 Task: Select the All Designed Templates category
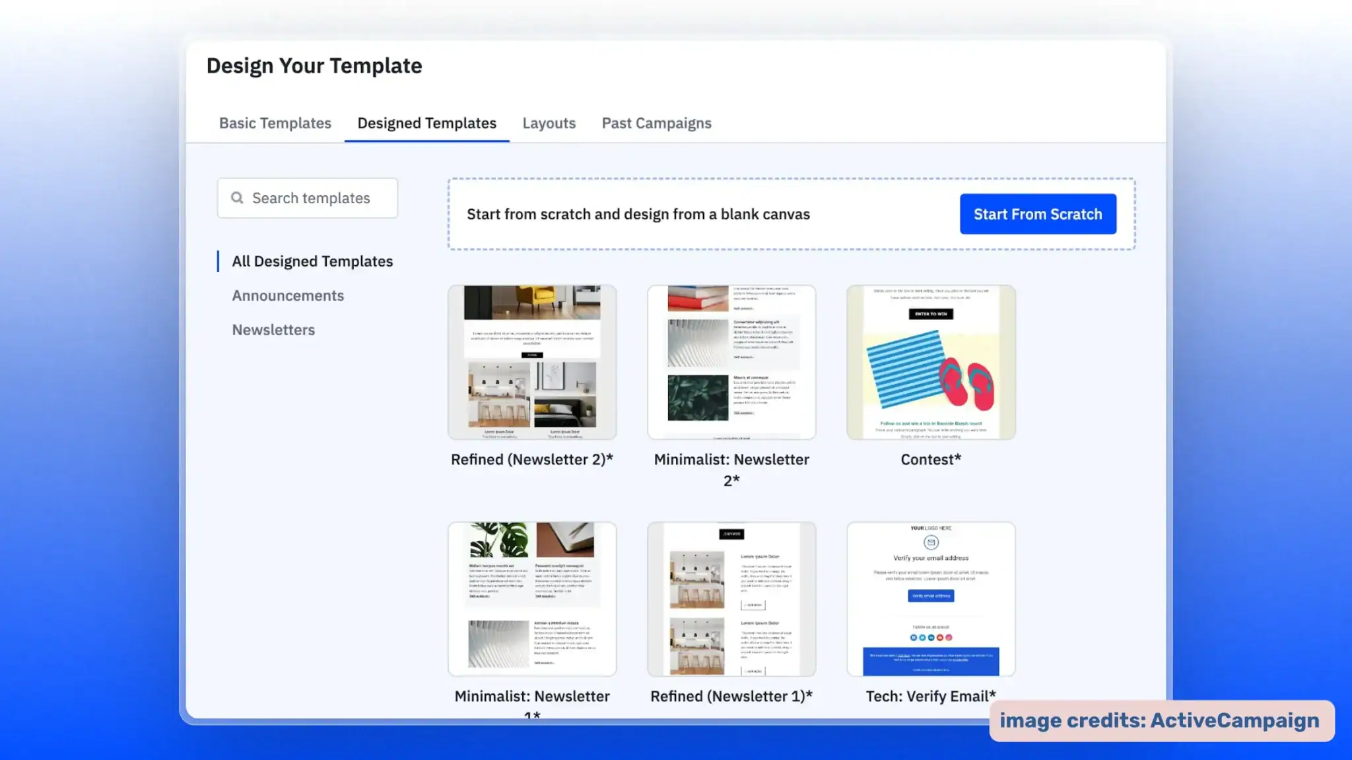[x=312, y=261]
